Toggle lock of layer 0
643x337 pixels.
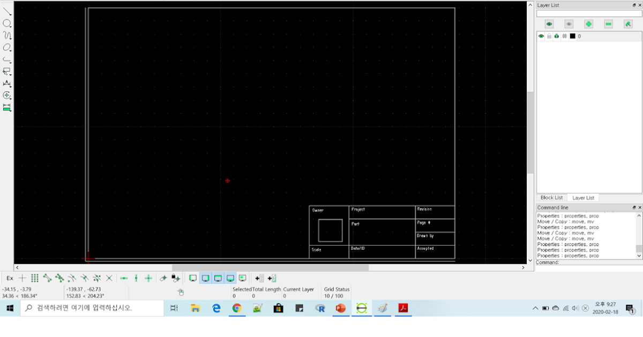click(x=549, y=36)
